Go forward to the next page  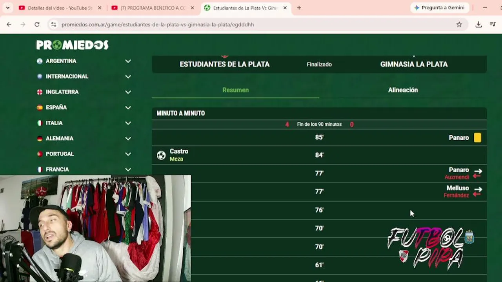coord(23,24)
